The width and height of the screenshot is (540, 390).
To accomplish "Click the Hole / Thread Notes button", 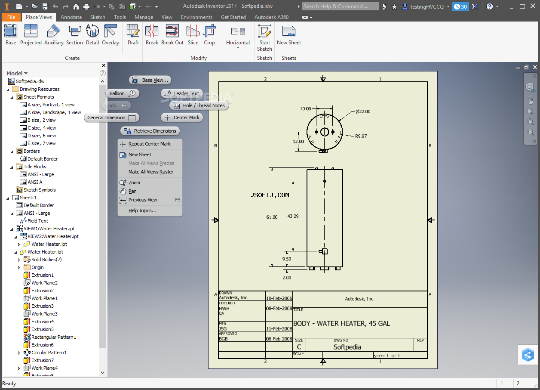I will point(199,105).
